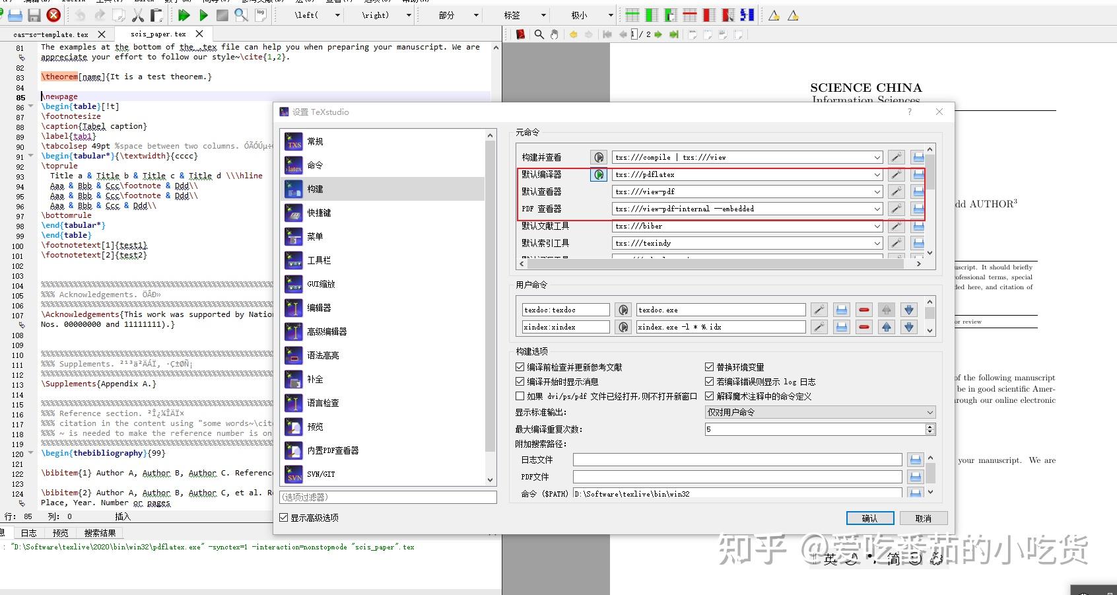The width and height of the screenshot is (1117, 595).
Task: Click the Compile & View double-arrow toolbar icon
Action: tap(184, 15)
